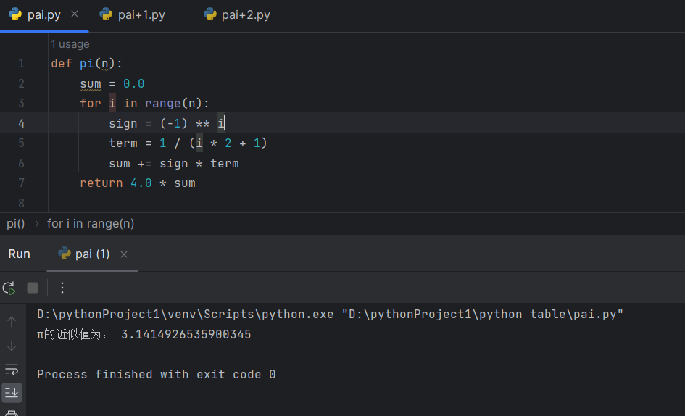This screenshot has width=685, height=416.
Task: Click the Stop process square icon
Action: (33, 288)
